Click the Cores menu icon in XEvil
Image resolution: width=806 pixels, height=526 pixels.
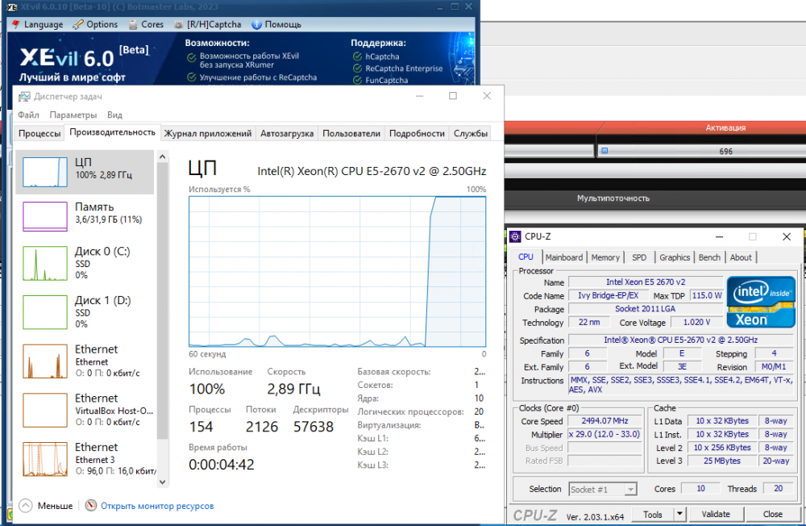tap(133, 24)
